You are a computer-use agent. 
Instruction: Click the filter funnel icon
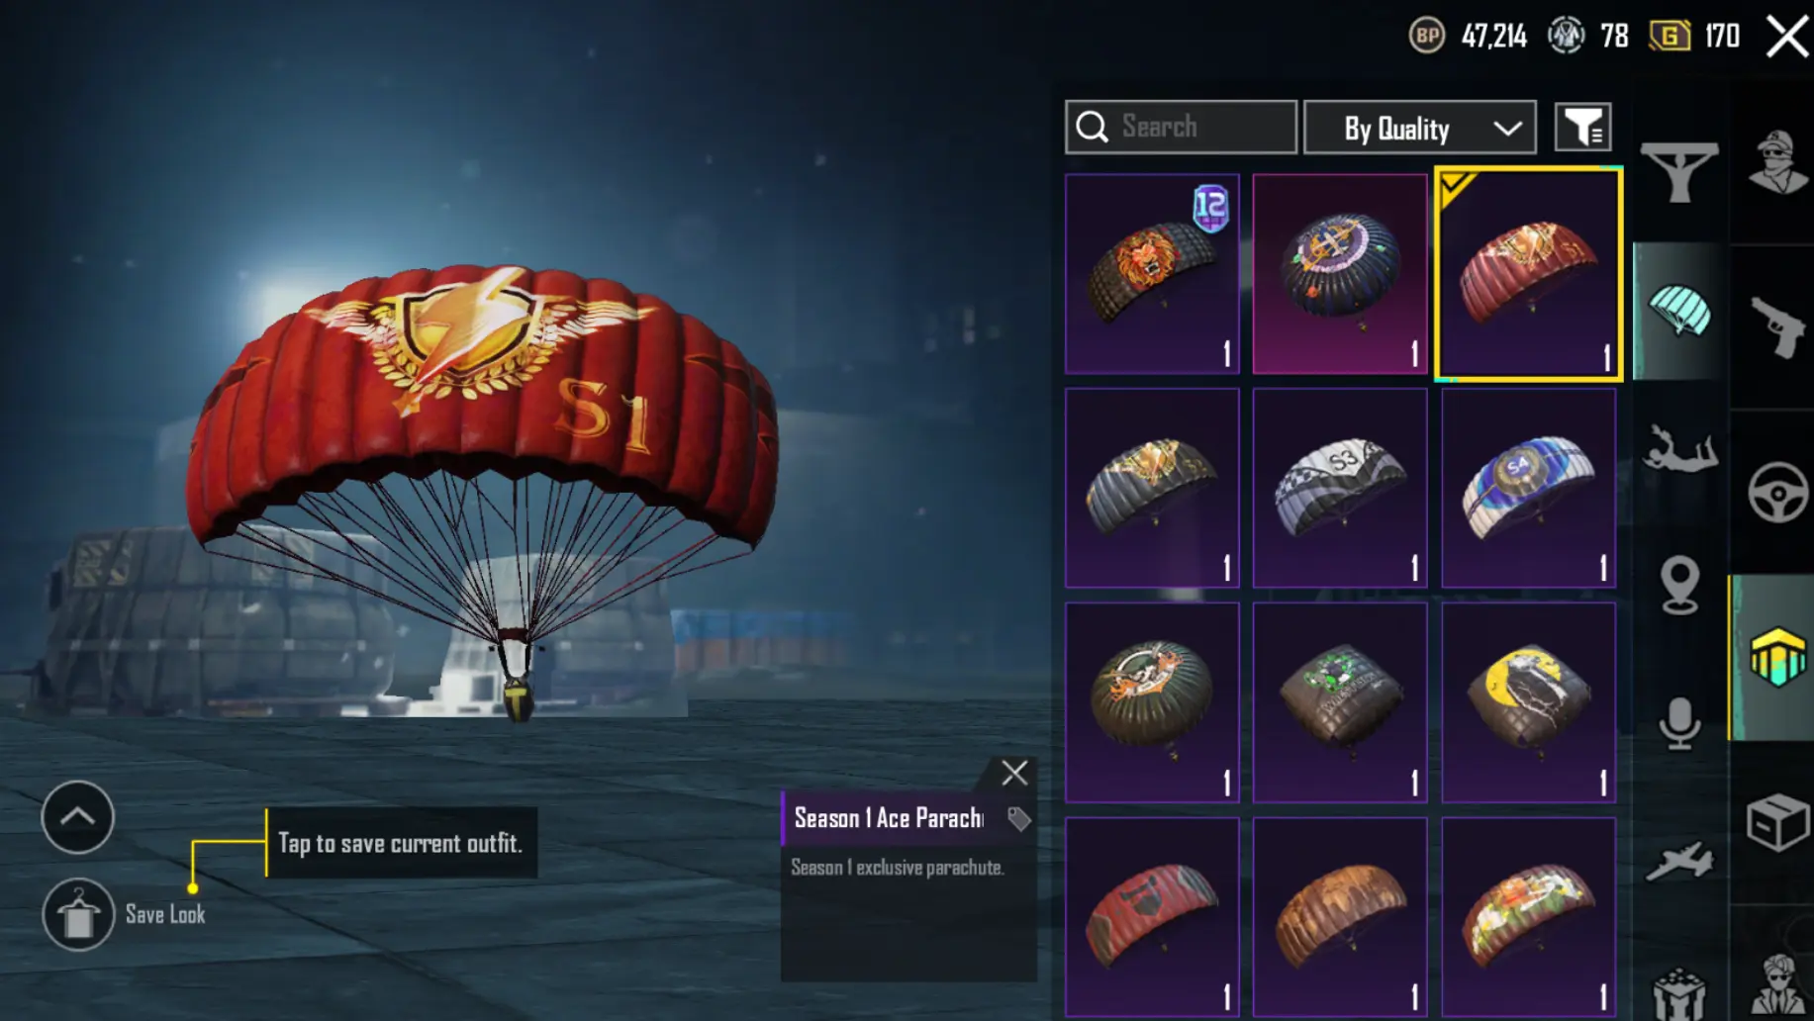pyautogui.click(x=1582, y=127)
